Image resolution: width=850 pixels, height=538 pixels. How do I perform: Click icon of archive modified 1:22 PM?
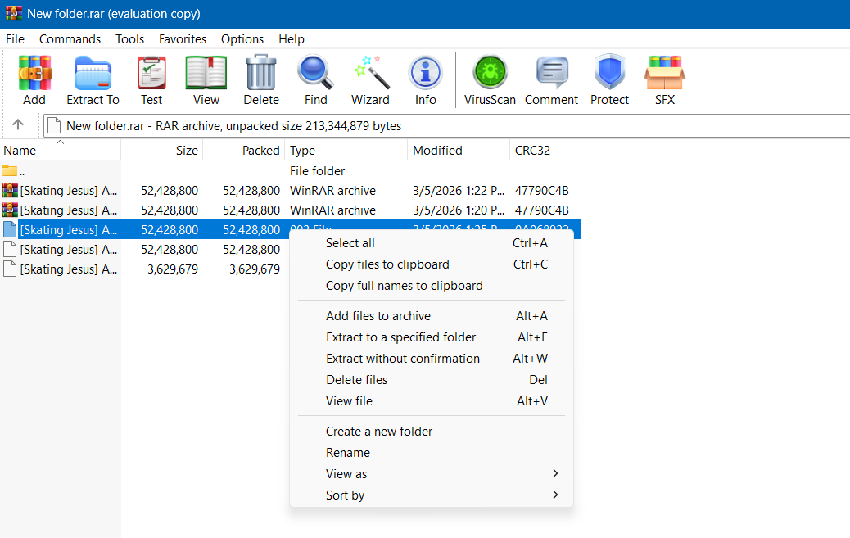[10, 190]
